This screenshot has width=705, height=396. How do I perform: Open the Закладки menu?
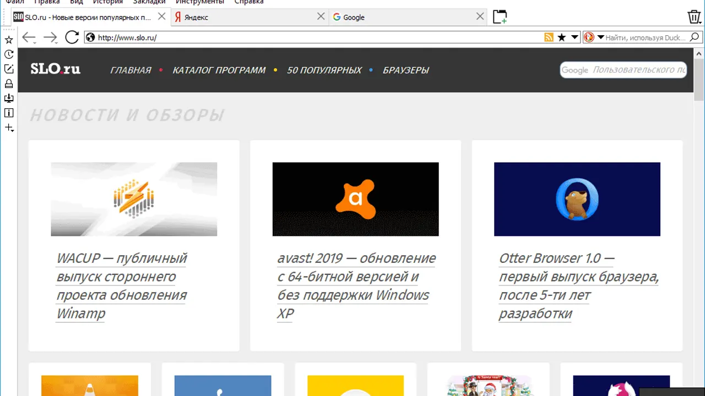point(149,2)
